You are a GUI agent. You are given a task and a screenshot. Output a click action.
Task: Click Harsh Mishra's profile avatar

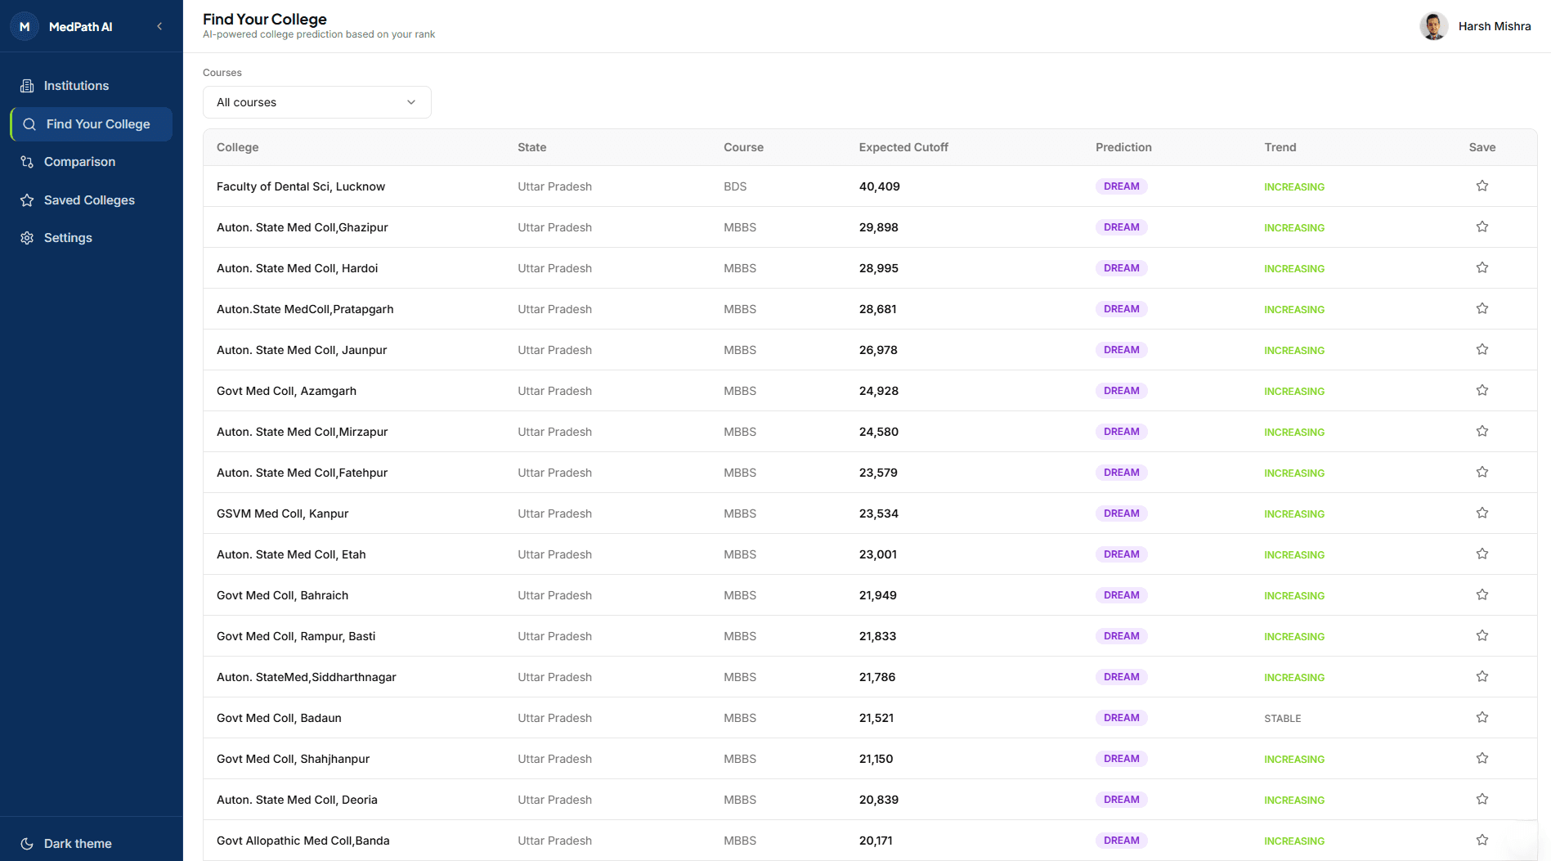[x=1433, y=26]
